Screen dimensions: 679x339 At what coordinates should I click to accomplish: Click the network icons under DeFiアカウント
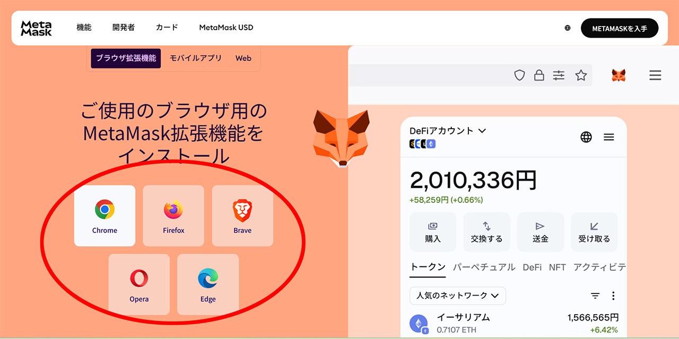pyautogui.click(x=422, y=144)
